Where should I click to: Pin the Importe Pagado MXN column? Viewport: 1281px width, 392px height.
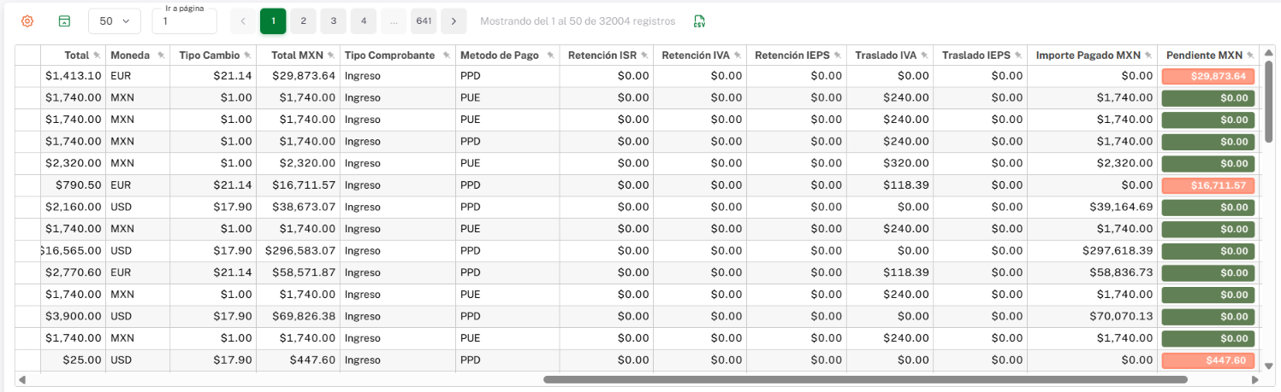[x=1148, y=56]
